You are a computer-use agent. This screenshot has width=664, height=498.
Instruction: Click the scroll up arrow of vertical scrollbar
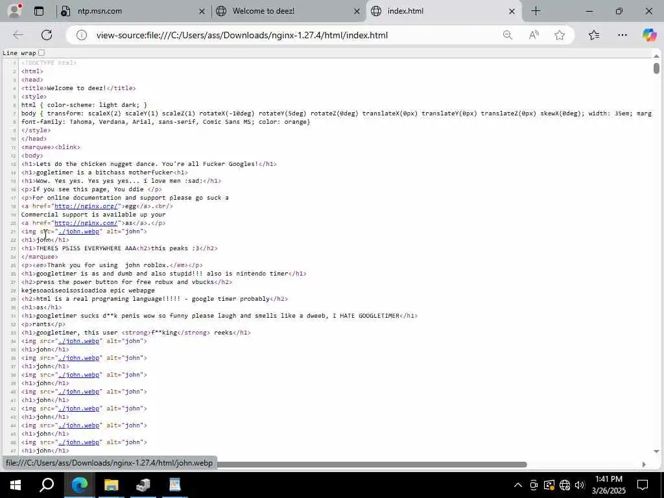coord(656,56)
